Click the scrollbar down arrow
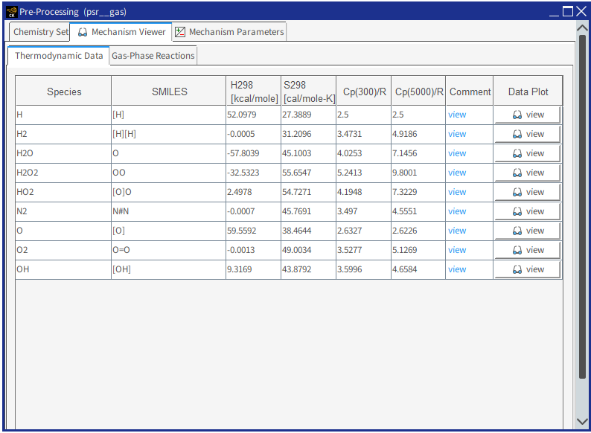Screen dimensions: 591x433 [582, 421]
